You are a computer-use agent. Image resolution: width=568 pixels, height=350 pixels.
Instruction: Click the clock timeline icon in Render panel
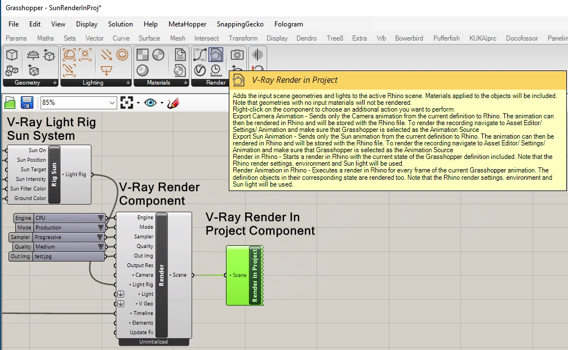click(x=216, y=70)
